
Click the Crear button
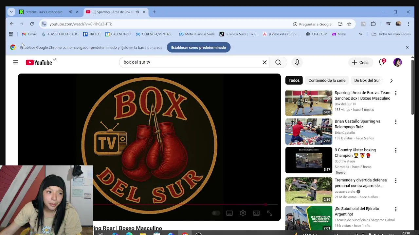(360, 62)
